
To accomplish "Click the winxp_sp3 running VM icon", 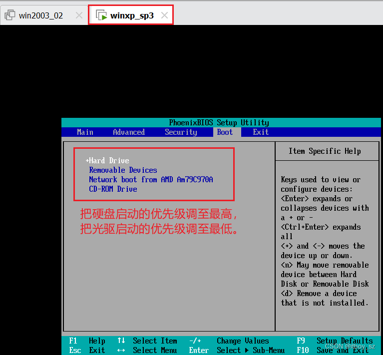I will point(101,15).
